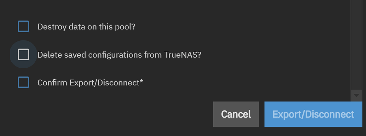
Task: Select the 'Destroy data on this pool?' label
Action: [86, 27]
